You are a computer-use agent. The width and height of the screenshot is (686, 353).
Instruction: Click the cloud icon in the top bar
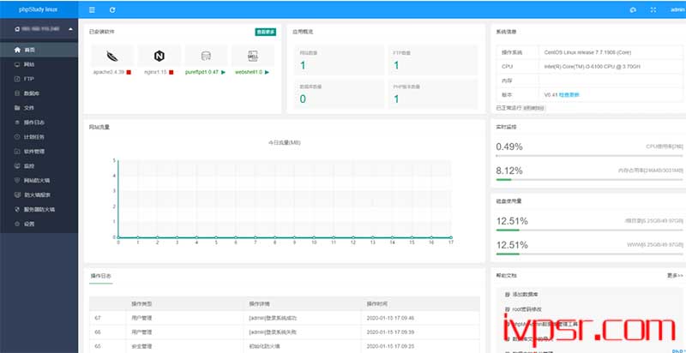pyautogui.click(x=633, y=9)
